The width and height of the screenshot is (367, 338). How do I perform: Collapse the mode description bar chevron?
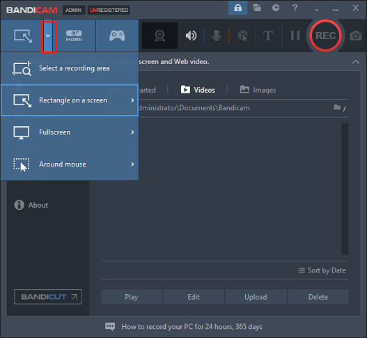356,62
